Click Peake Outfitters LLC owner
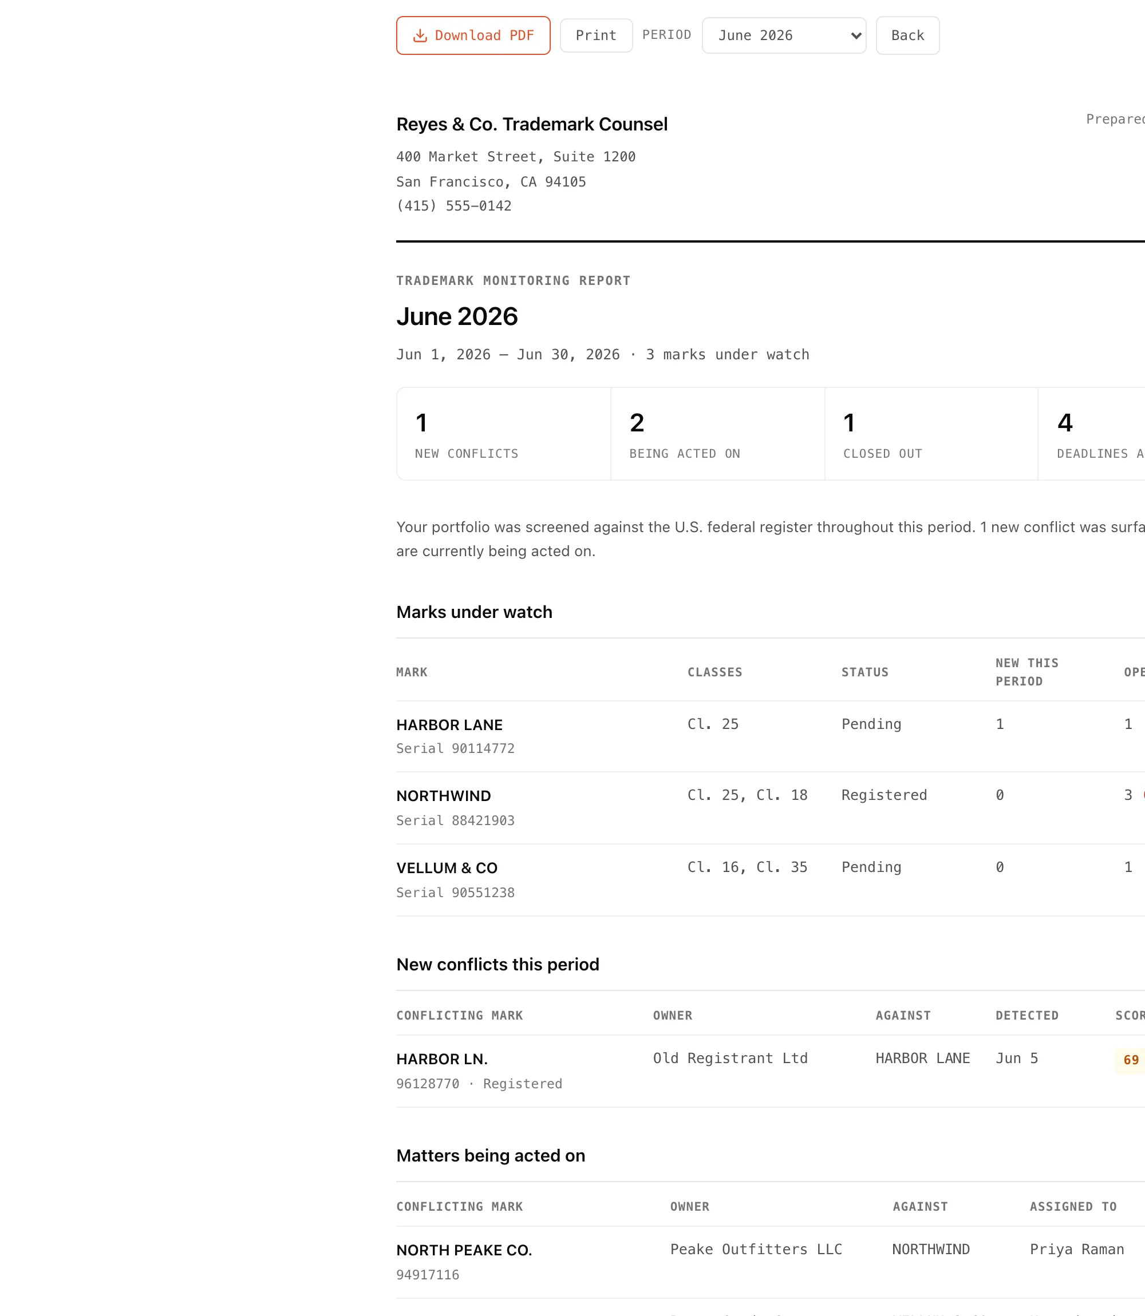 [x=756, y=1250]
